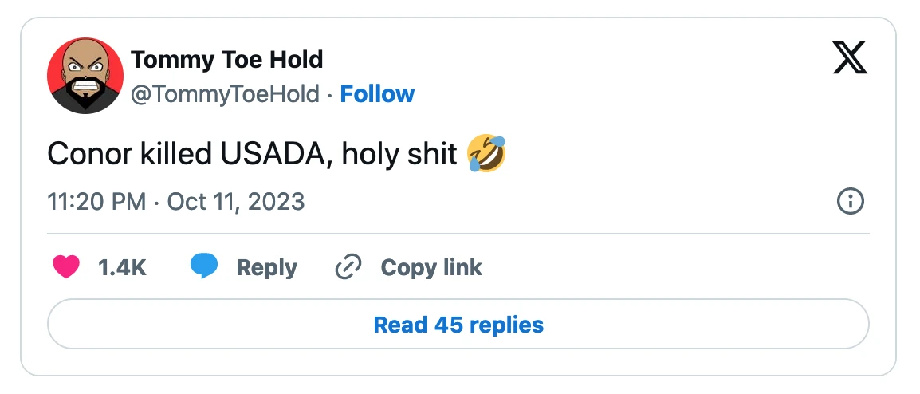Viewport: 920px width, 394px height.
Task: Click the 11:20 PM time in the timestamp
Action: (x=96, y=201)
